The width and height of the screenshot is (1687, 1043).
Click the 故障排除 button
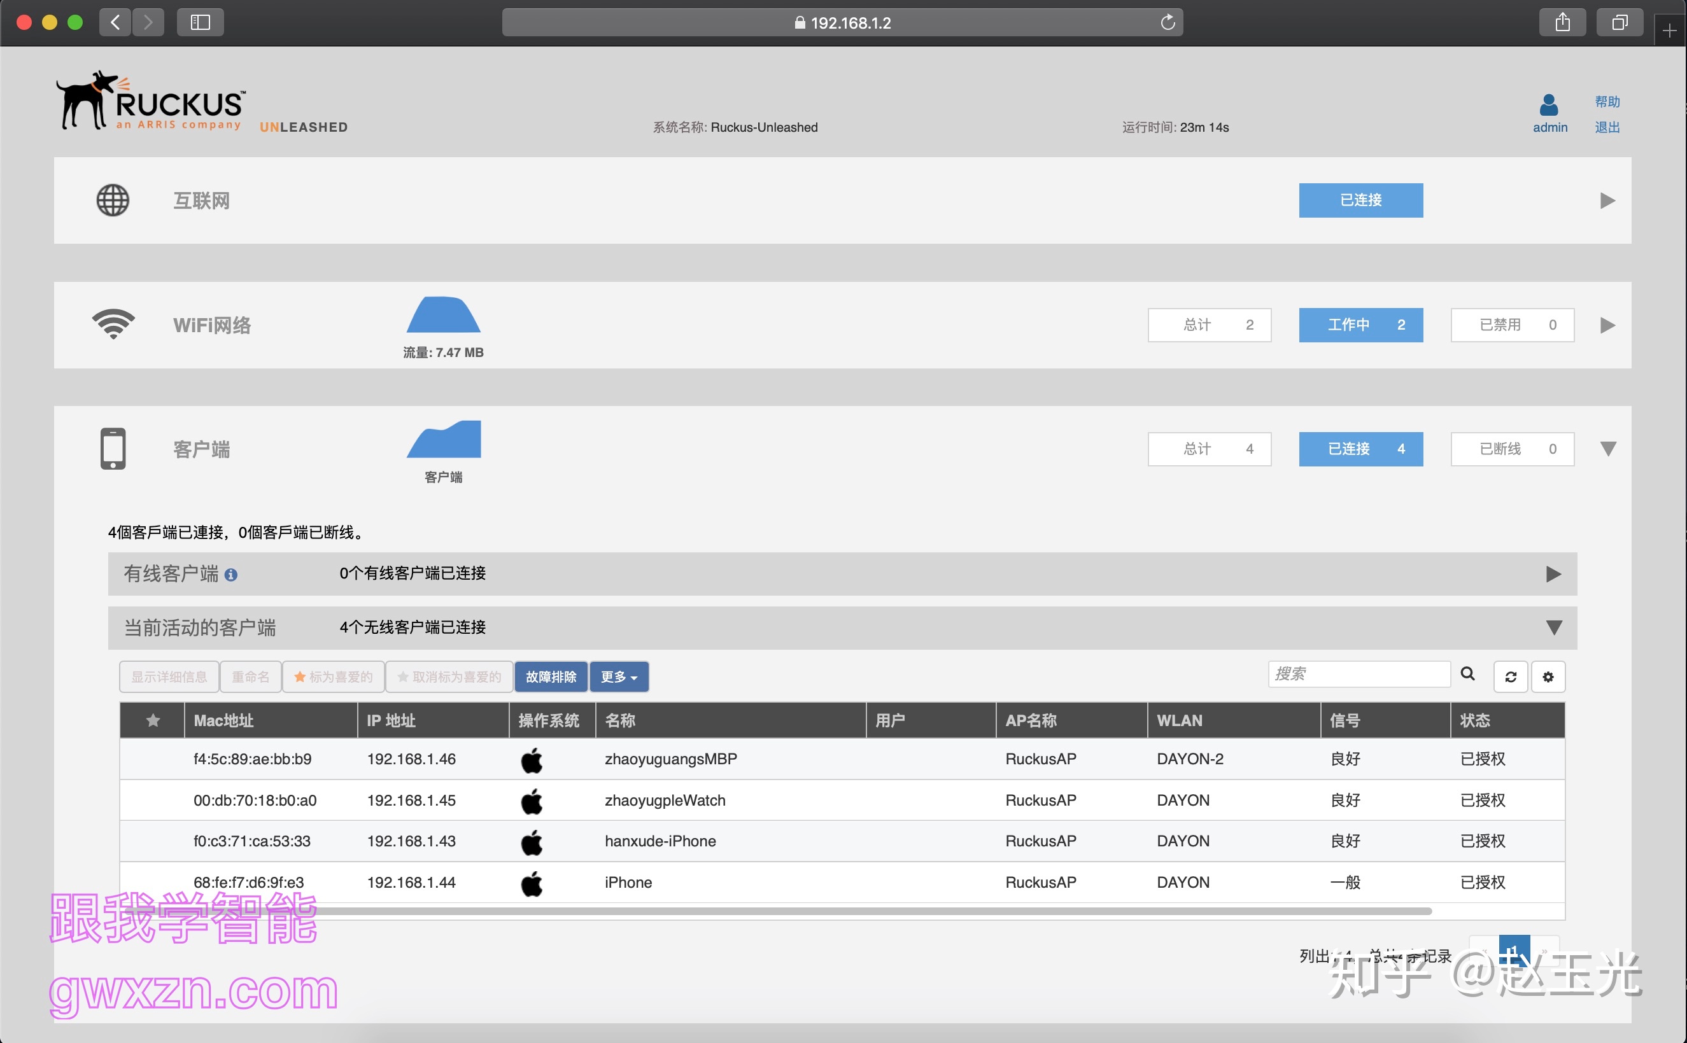(x=551, y=676)
